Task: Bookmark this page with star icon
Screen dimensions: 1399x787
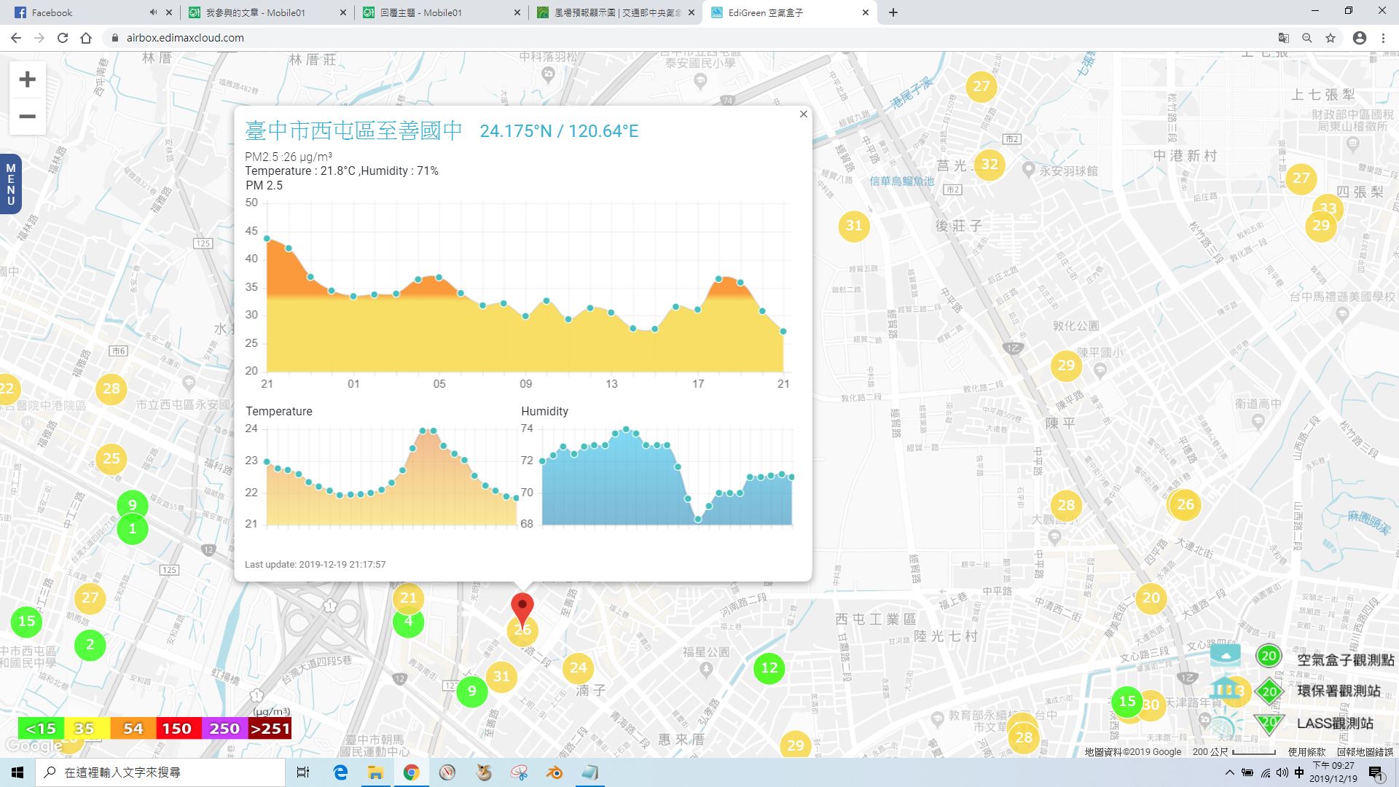Action: coord(1331,38)
